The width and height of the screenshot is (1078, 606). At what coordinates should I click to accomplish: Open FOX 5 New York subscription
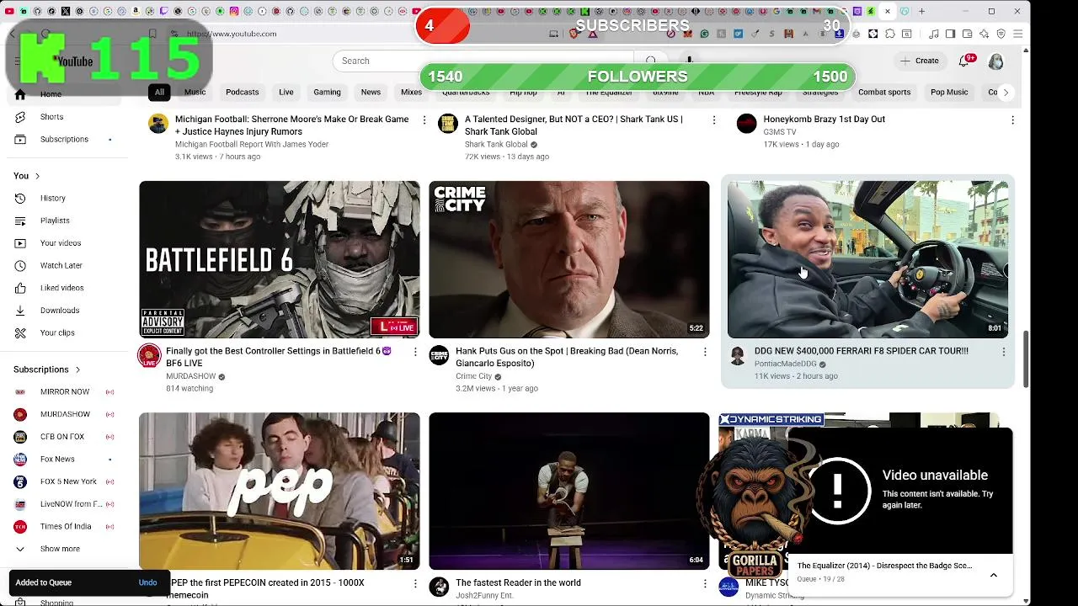click(68, 481)
